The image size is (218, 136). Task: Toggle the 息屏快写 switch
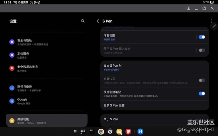click(202, 80)
